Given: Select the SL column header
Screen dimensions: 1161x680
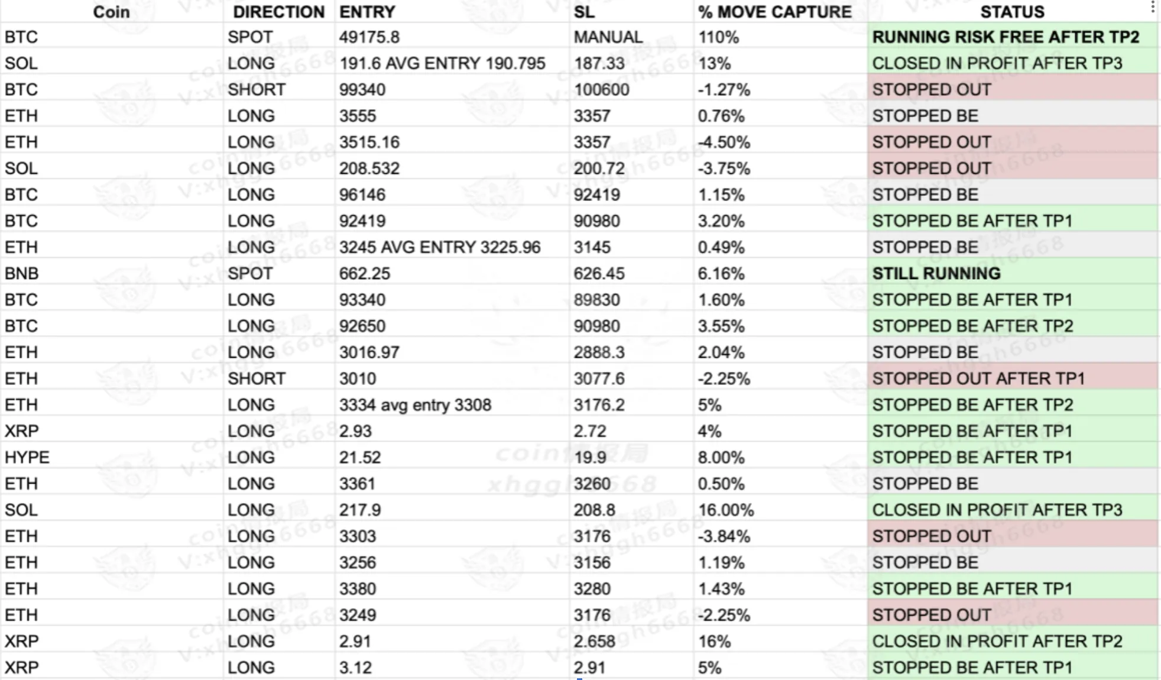Looking at the screenshot, I should point(584,12).
